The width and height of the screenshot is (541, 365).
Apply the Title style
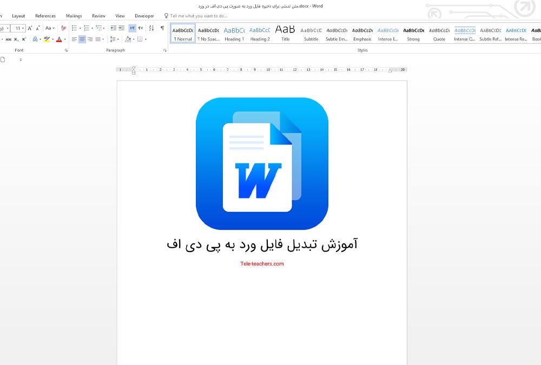[285, 34]
